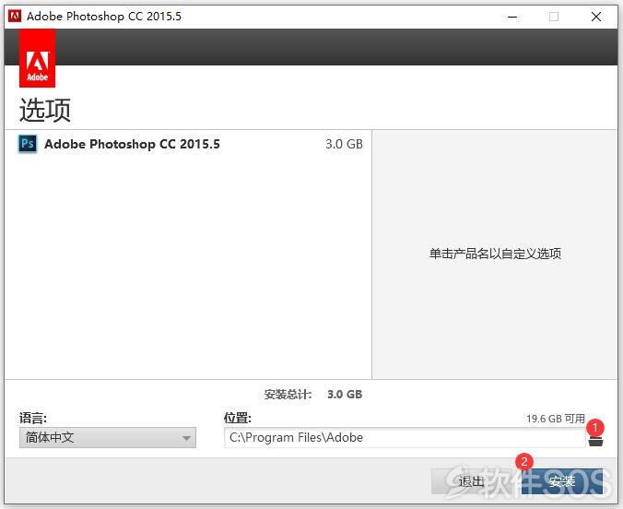The height and width of the screenshot is (509, 623).
Task: Select Adobe Photoshop CC 2015.5 product row
Action: (188, 144)
